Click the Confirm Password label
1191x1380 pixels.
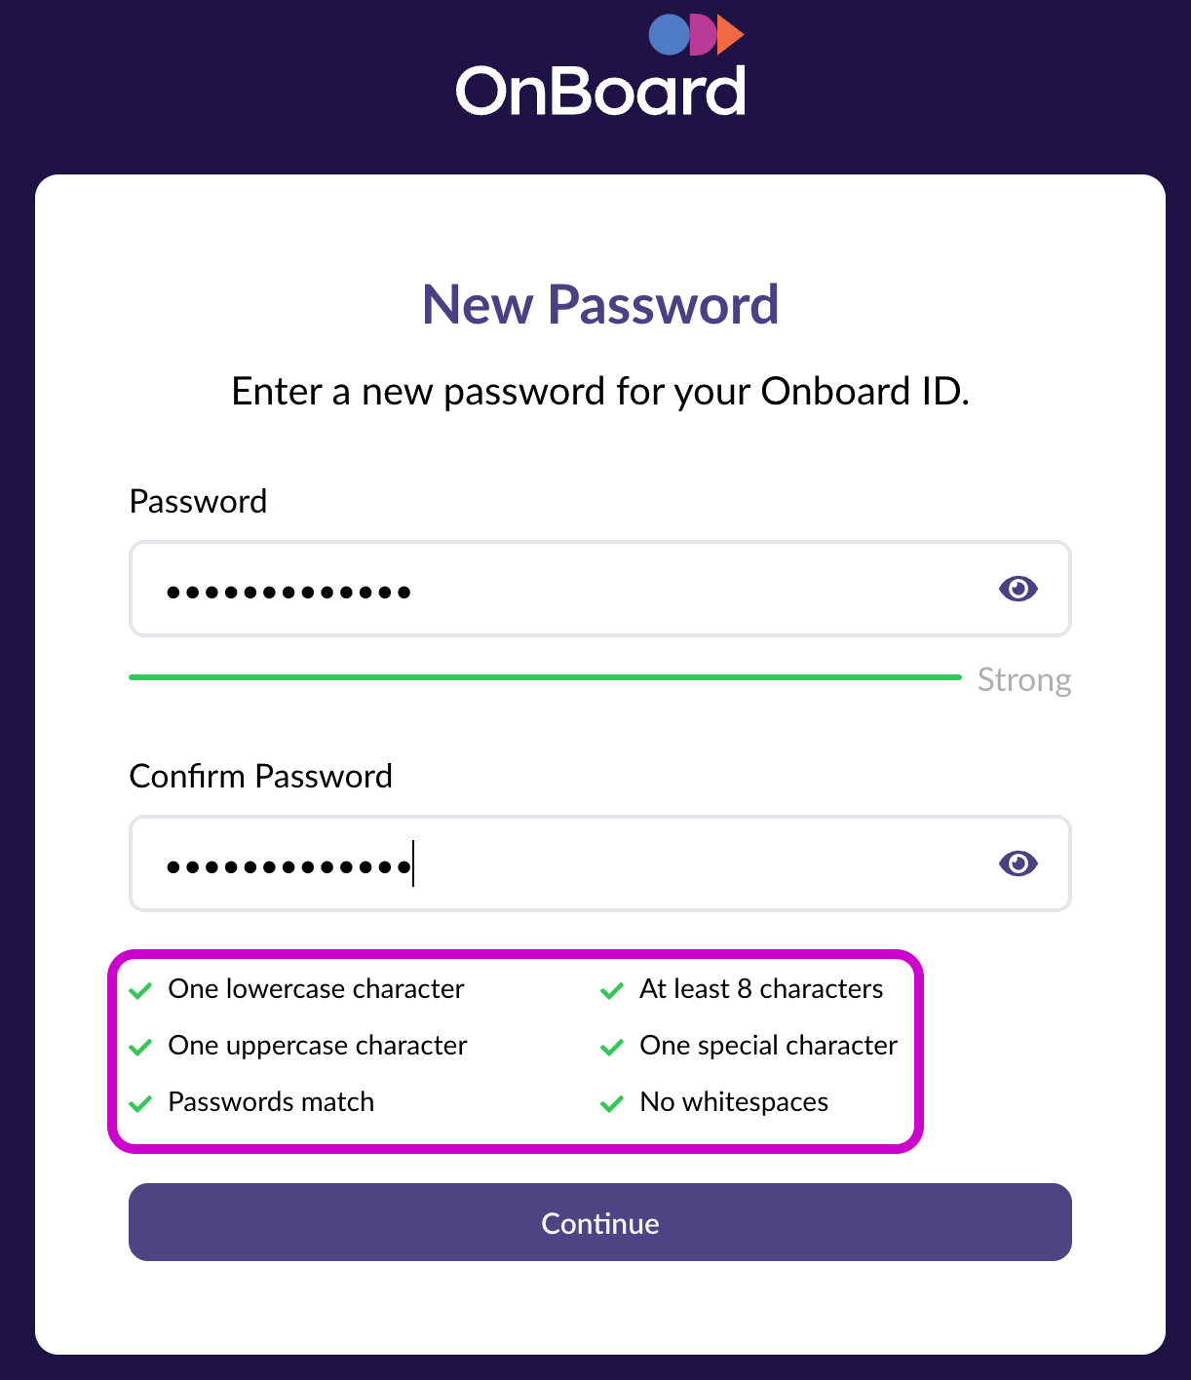click(260, 776)
